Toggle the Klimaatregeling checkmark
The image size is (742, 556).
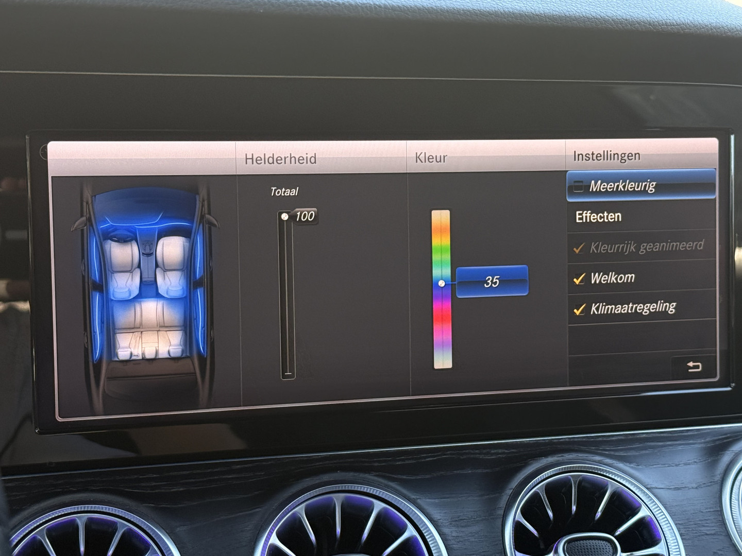pos(580,309)
